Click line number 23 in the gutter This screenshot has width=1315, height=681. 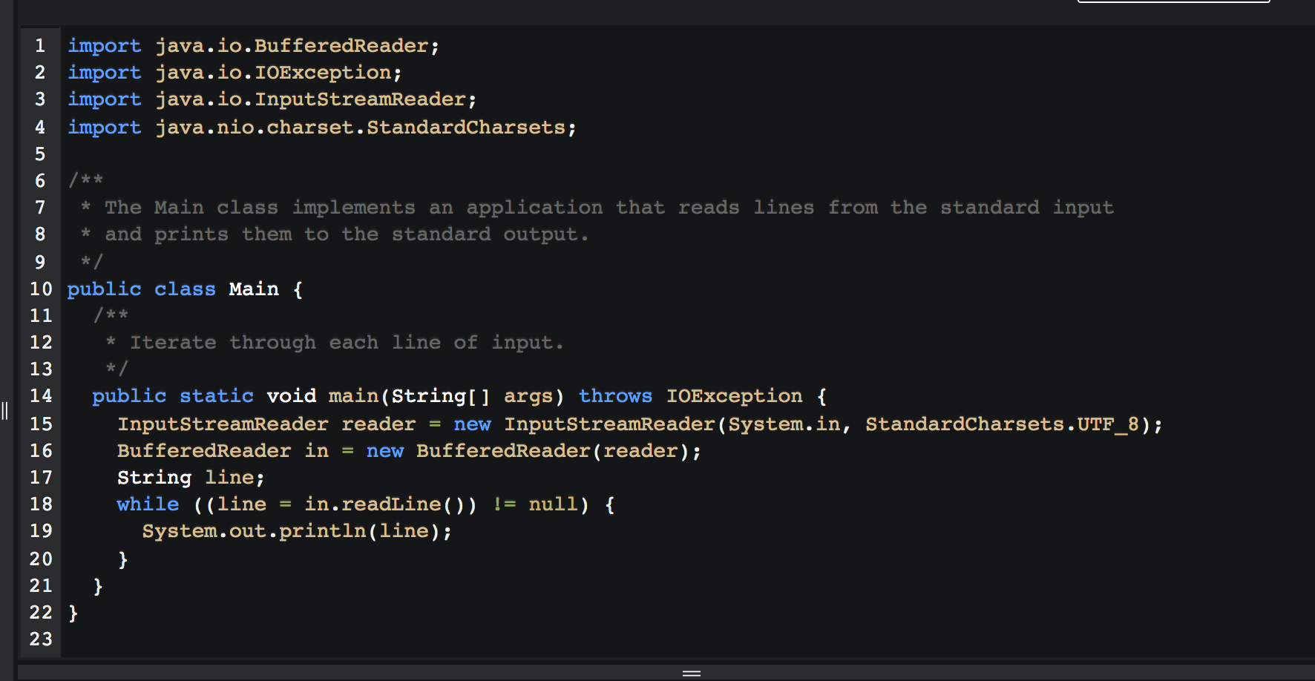[x=40, y=639]
